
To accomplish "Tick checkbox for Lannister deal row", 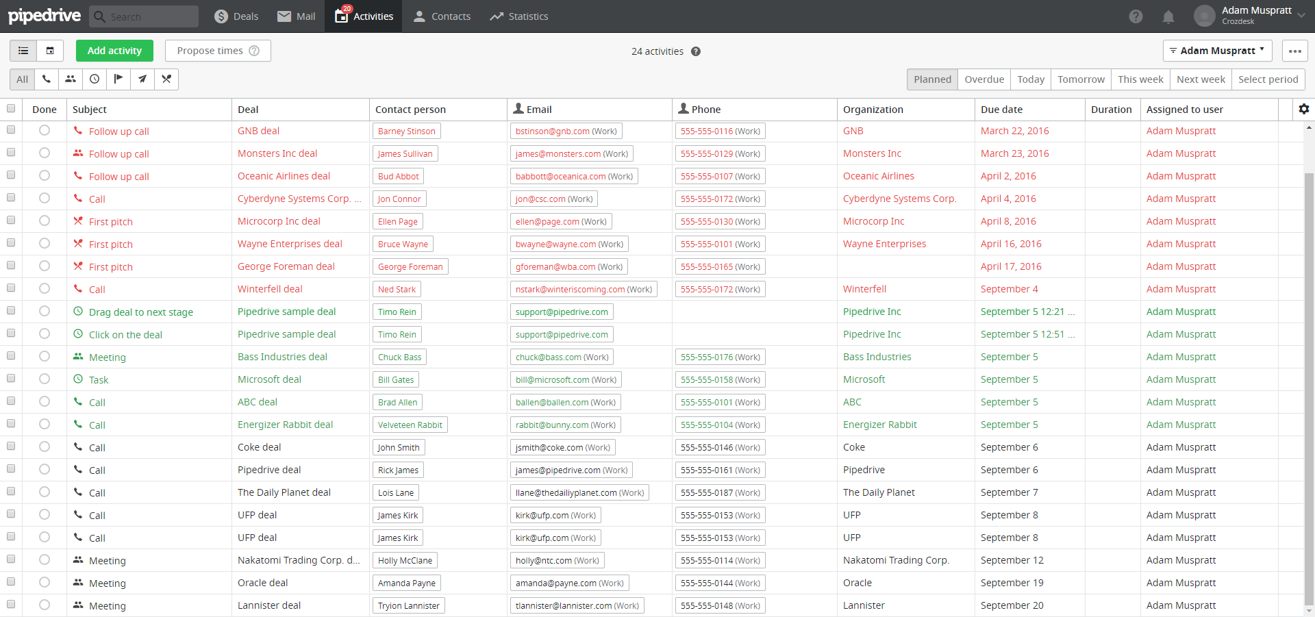I will pyautogui.click(x=11, y=604).
